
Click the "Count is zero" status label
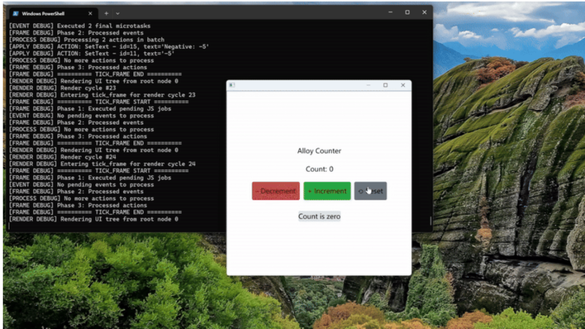(x=319, y=216)
